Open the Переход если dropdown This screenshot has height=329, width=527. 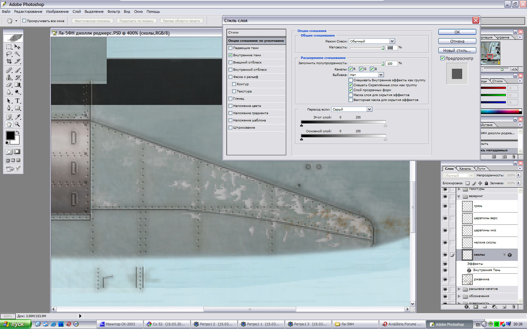pos(369,110)
